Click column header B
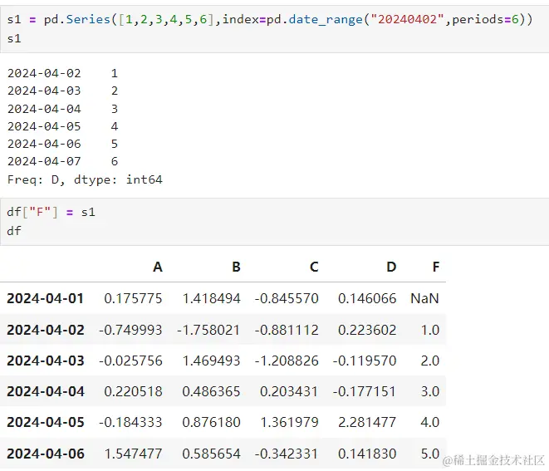Screen dimensions: 549x471 click(x=237, y=267)
